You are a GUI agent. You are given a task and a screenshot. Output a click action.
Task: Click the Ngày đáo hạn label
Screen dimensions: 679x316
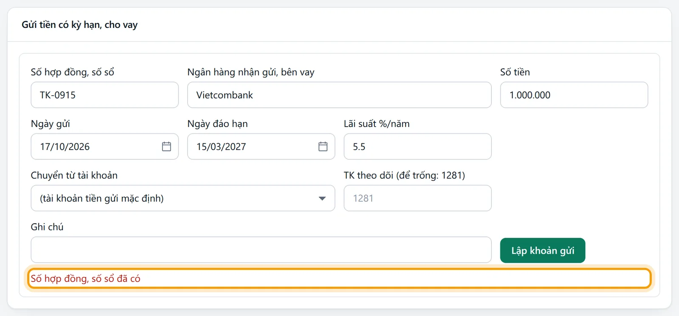pos(218,124)
